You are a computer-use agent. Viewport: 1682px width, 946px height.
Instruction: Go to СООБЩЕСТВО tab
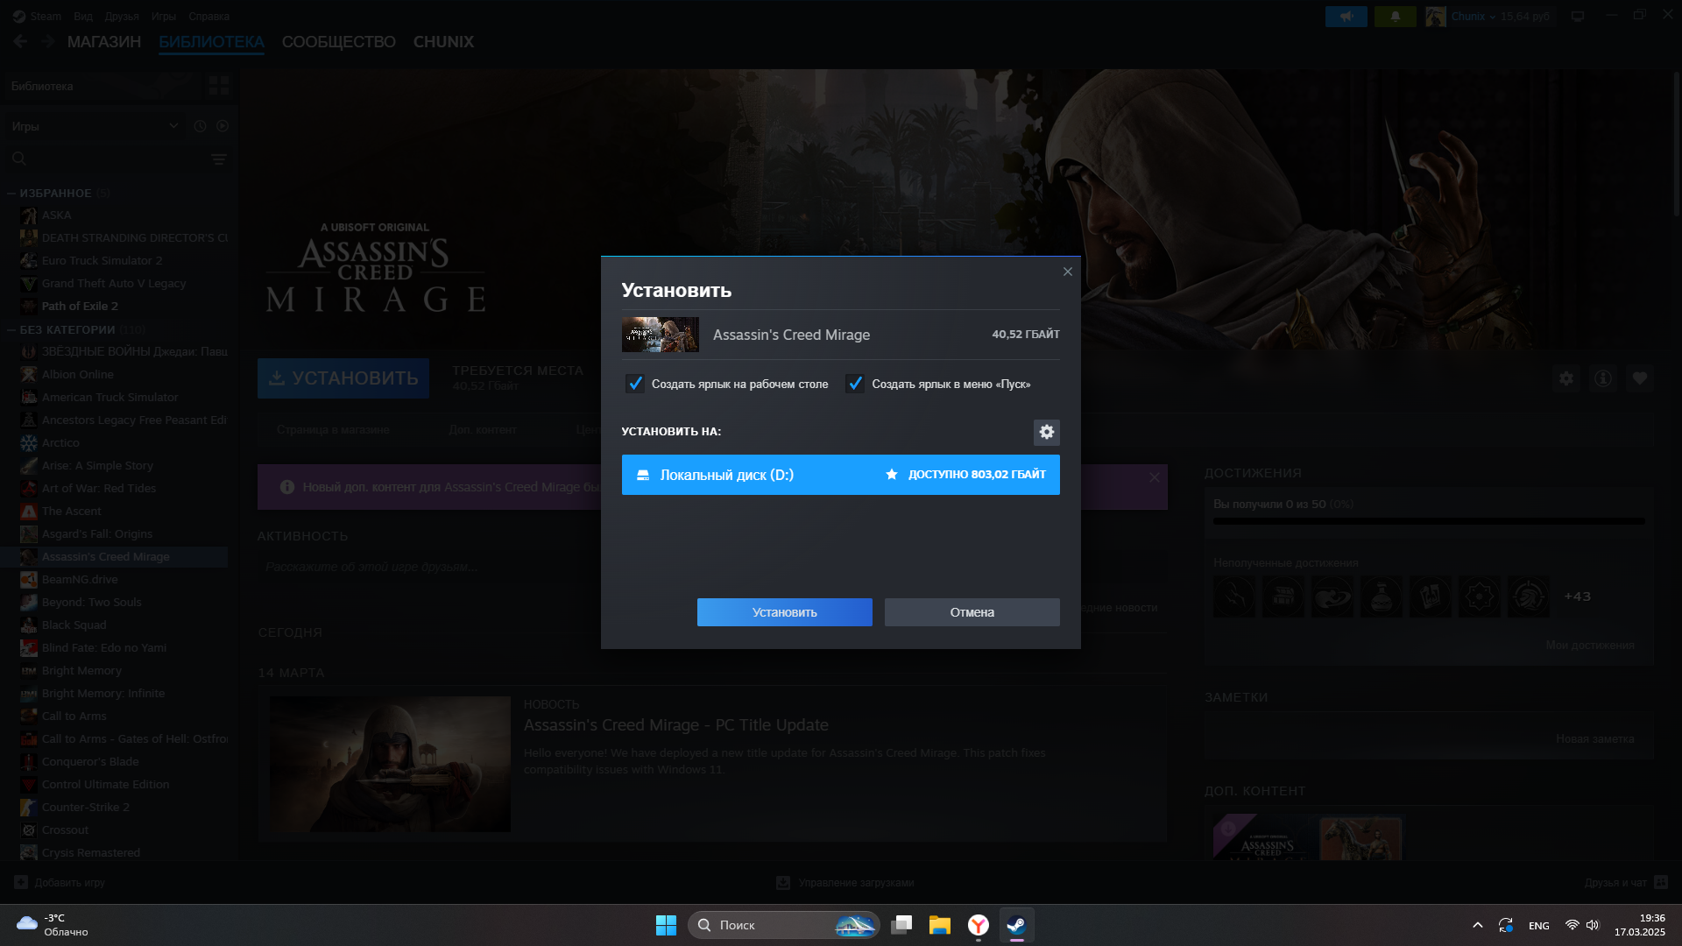coord(338,42)
